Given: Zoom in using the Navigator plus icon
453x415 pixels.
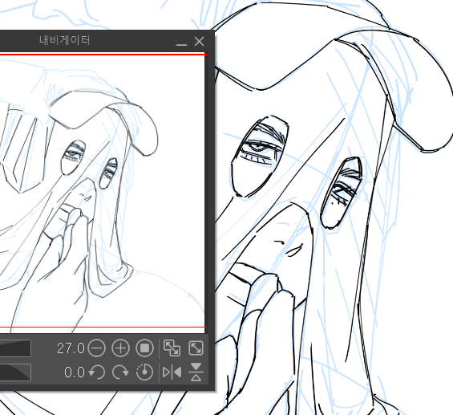Looking at the screenshot, I should pos(120,348).
